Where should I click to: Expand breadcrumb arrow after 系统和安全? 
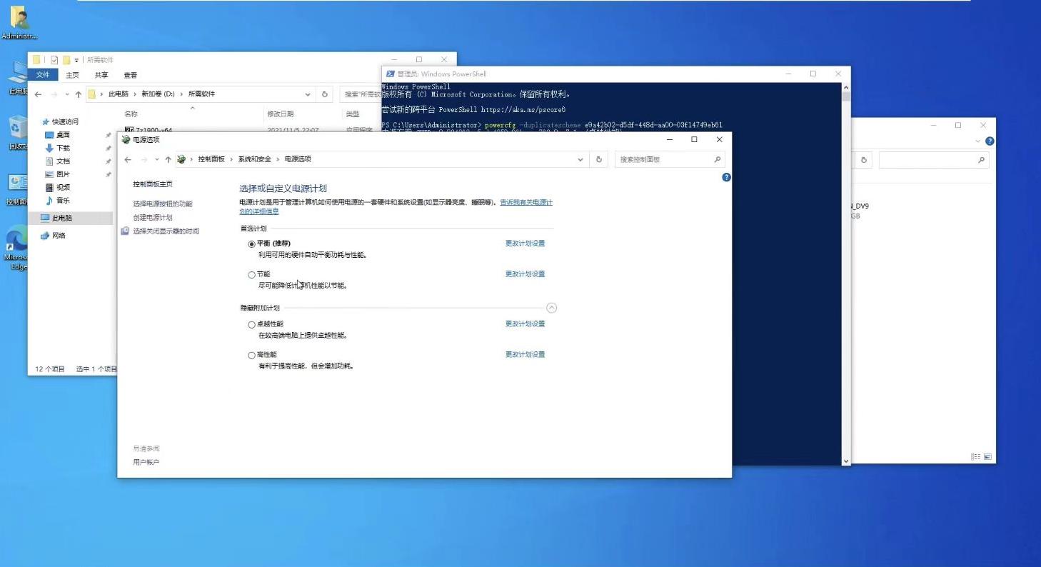click(x=278, y=159)
